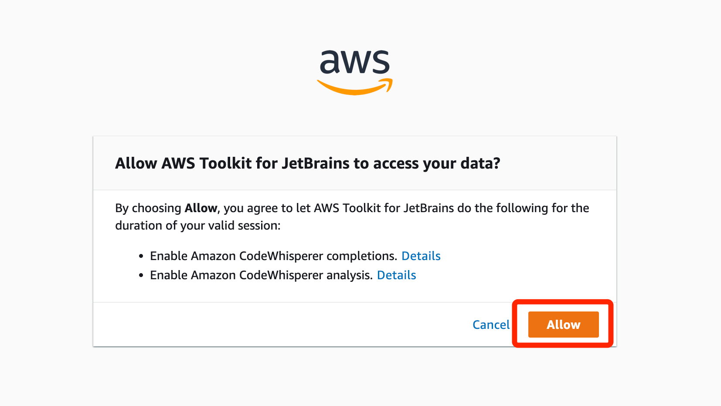The width and height of the screenshot is (721, 406).
Task: Click the dialog heading about JetBrains access
Action: point(307,163)
